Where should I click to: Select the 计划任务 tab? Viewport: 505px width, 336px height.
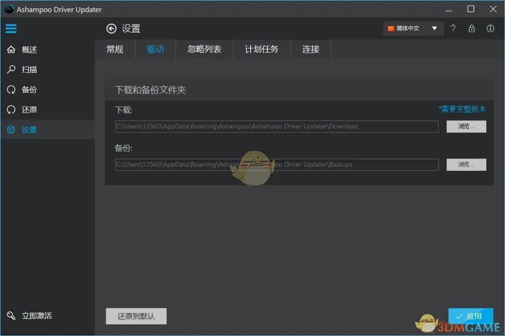[x=261, y=49]
